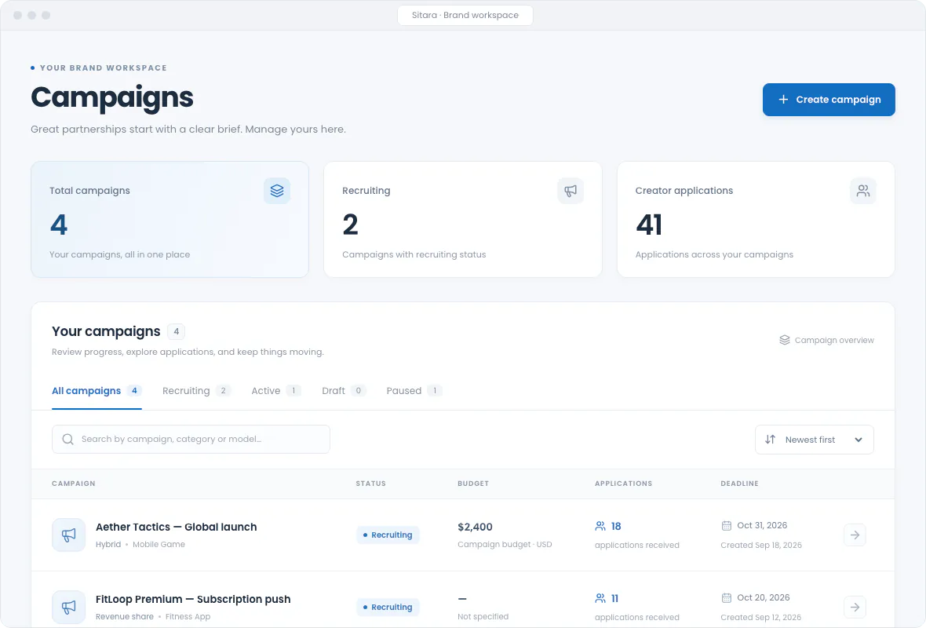Click the arrow button on FitLoop Premium row
The width and height of the screenshot is (926, 628).
855,607
